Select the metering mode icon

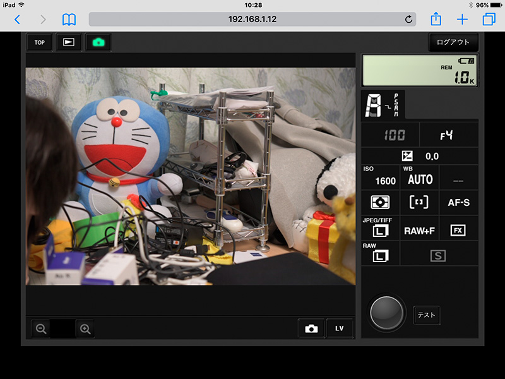tap(381, 202)
